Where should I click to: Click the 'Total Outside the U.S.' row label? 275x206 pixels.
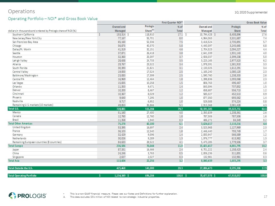click(x=20, y=168)
